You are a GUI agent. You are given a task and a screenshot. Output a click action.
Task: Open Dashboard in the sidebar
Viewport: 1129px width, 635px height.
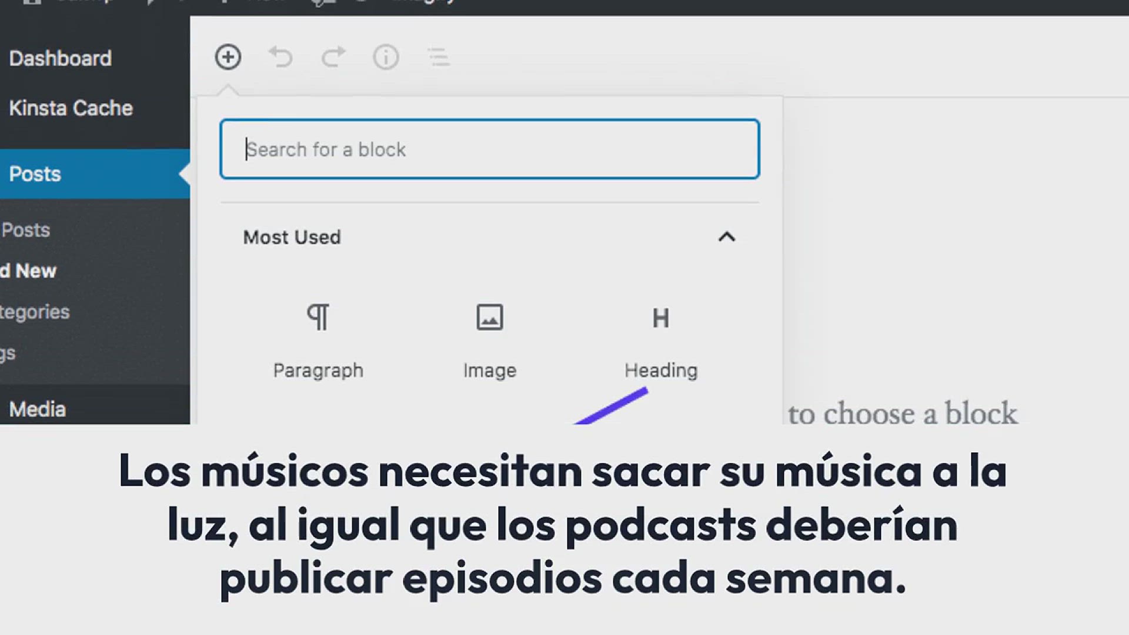[60, 58]
